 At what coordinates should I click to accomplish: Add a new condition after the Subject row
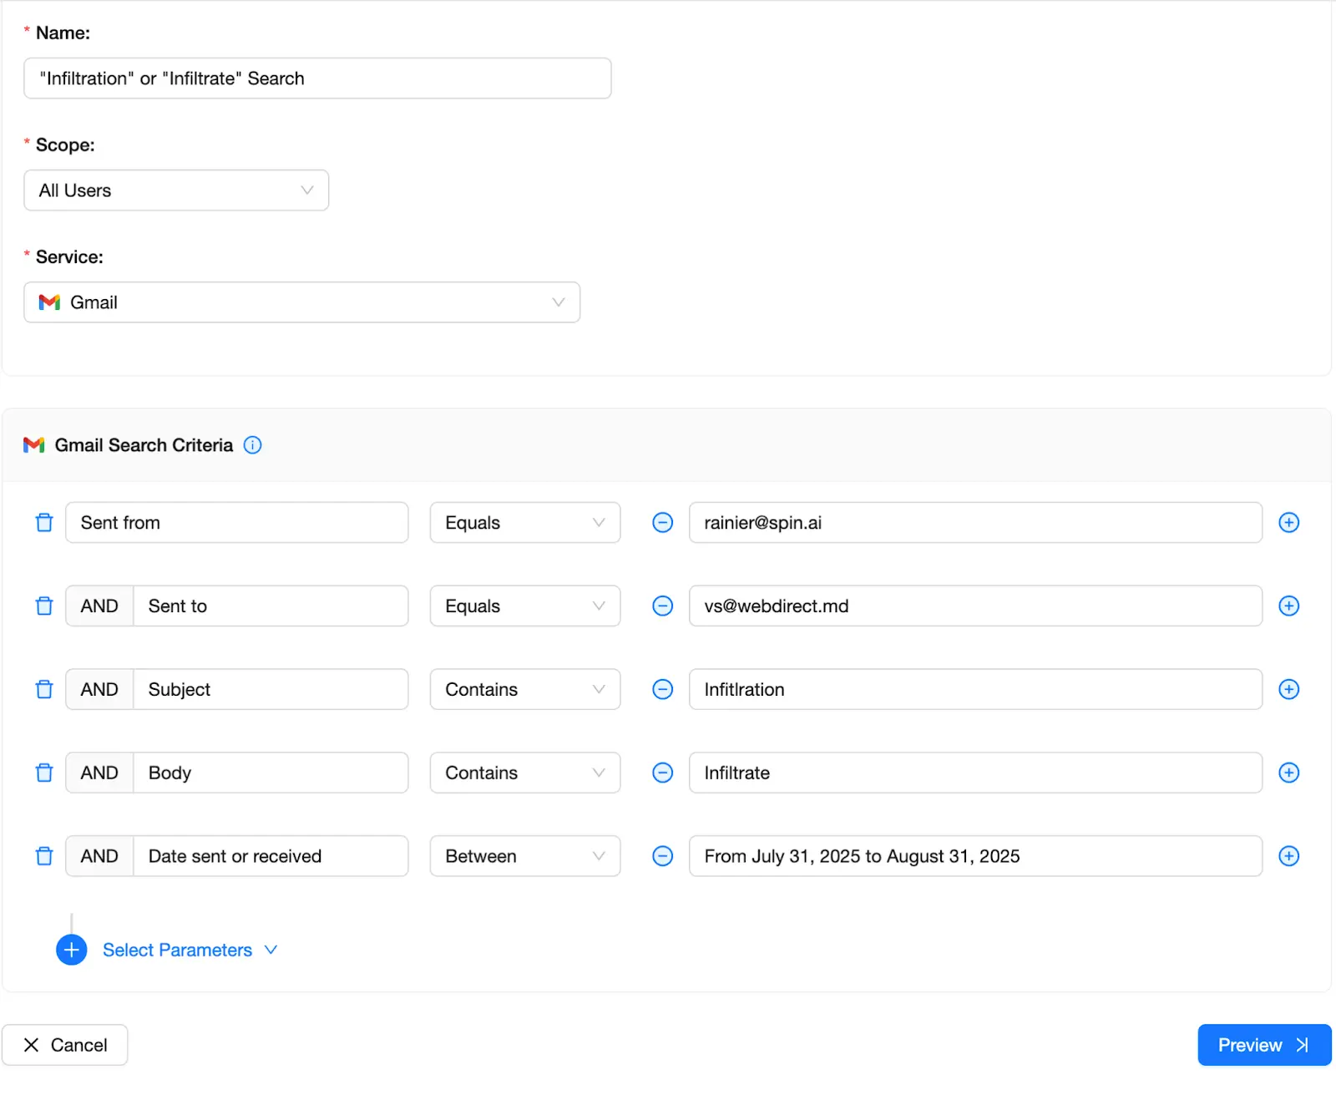(x=1288, y=689)
